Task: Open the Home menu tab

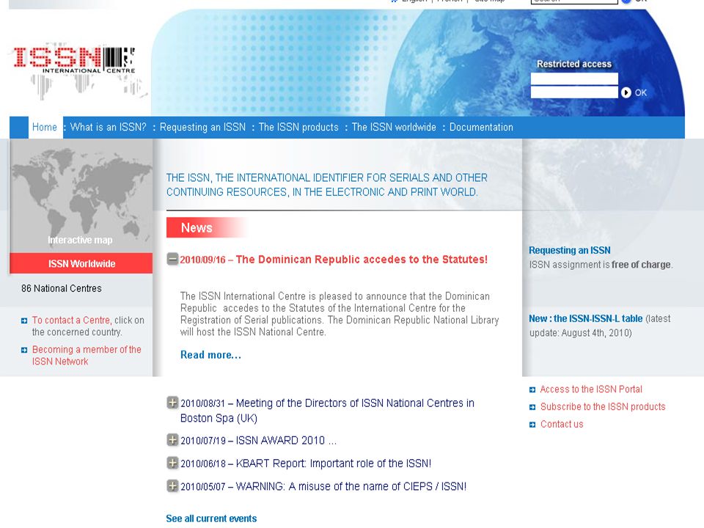Action: coord(45,127)
